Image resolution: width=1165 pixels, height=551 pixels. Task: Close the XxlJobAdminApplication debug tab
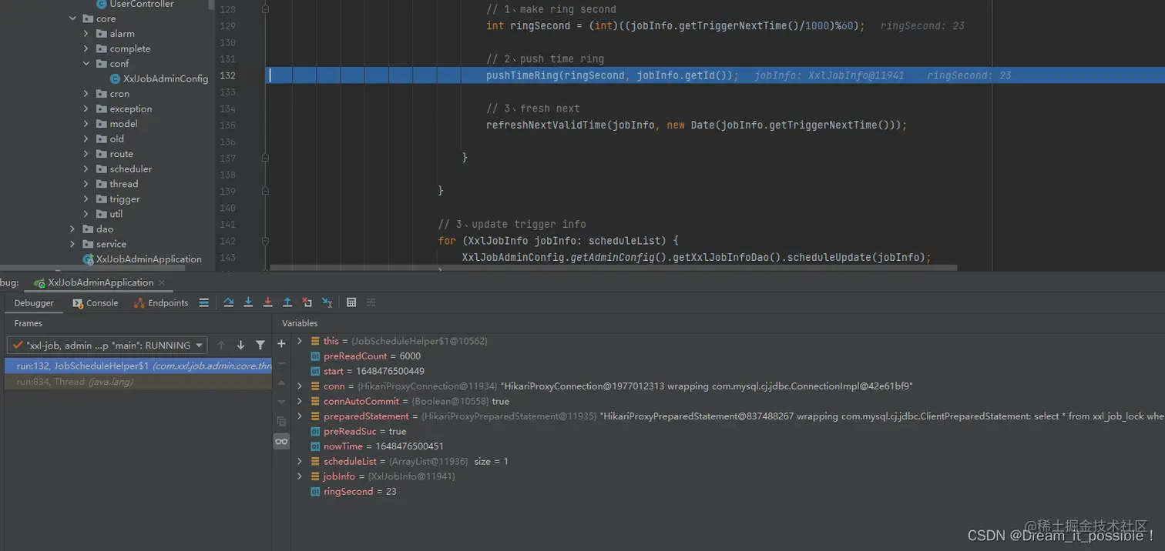162,282
